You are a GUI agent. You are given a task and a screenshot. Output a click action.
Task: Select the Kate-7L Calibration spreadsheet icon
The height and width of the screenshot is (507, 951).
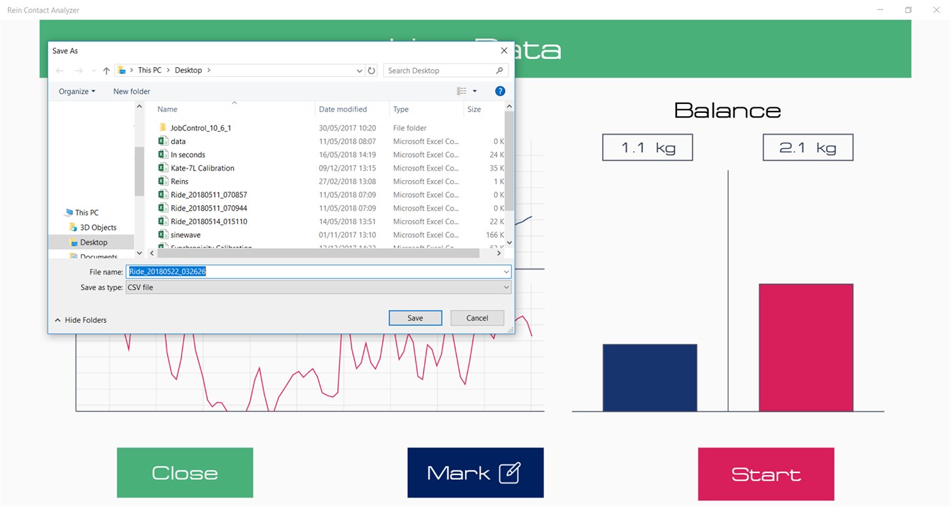164,168
